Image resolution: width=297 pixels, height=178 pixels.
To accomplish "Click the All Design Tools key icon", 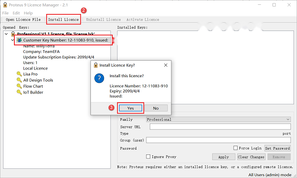I will point(19,80).
